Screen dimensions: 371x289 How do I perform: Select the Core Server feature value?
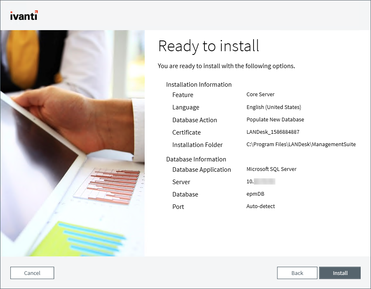tap(260, 94)
